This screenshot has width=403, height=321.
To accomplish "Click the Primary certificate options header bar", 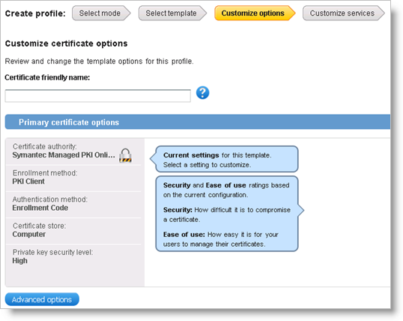I will [198, 122].
